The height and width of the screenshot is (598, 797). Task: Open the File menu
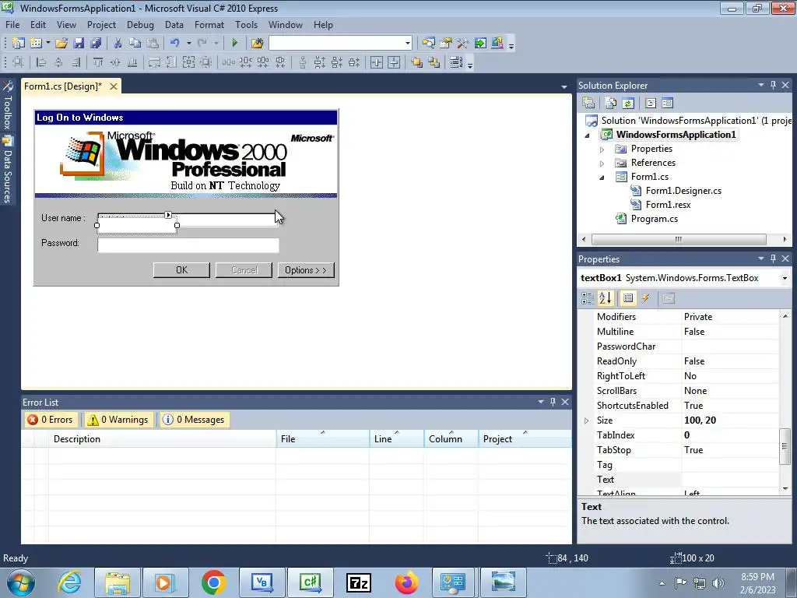point(12,24)
